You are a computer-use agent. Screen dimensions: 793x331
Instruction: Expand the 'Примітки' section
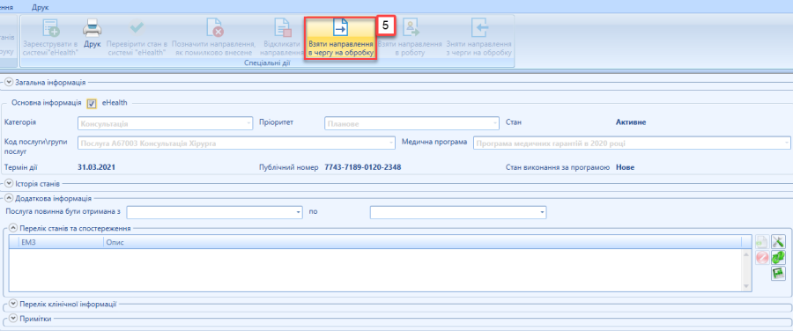pos(13,319)
